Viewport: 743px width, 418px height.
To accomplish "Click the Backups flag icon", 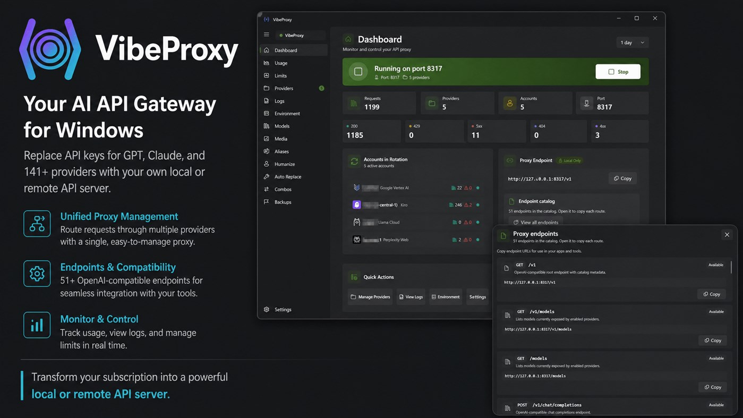I will coord(267,202).
